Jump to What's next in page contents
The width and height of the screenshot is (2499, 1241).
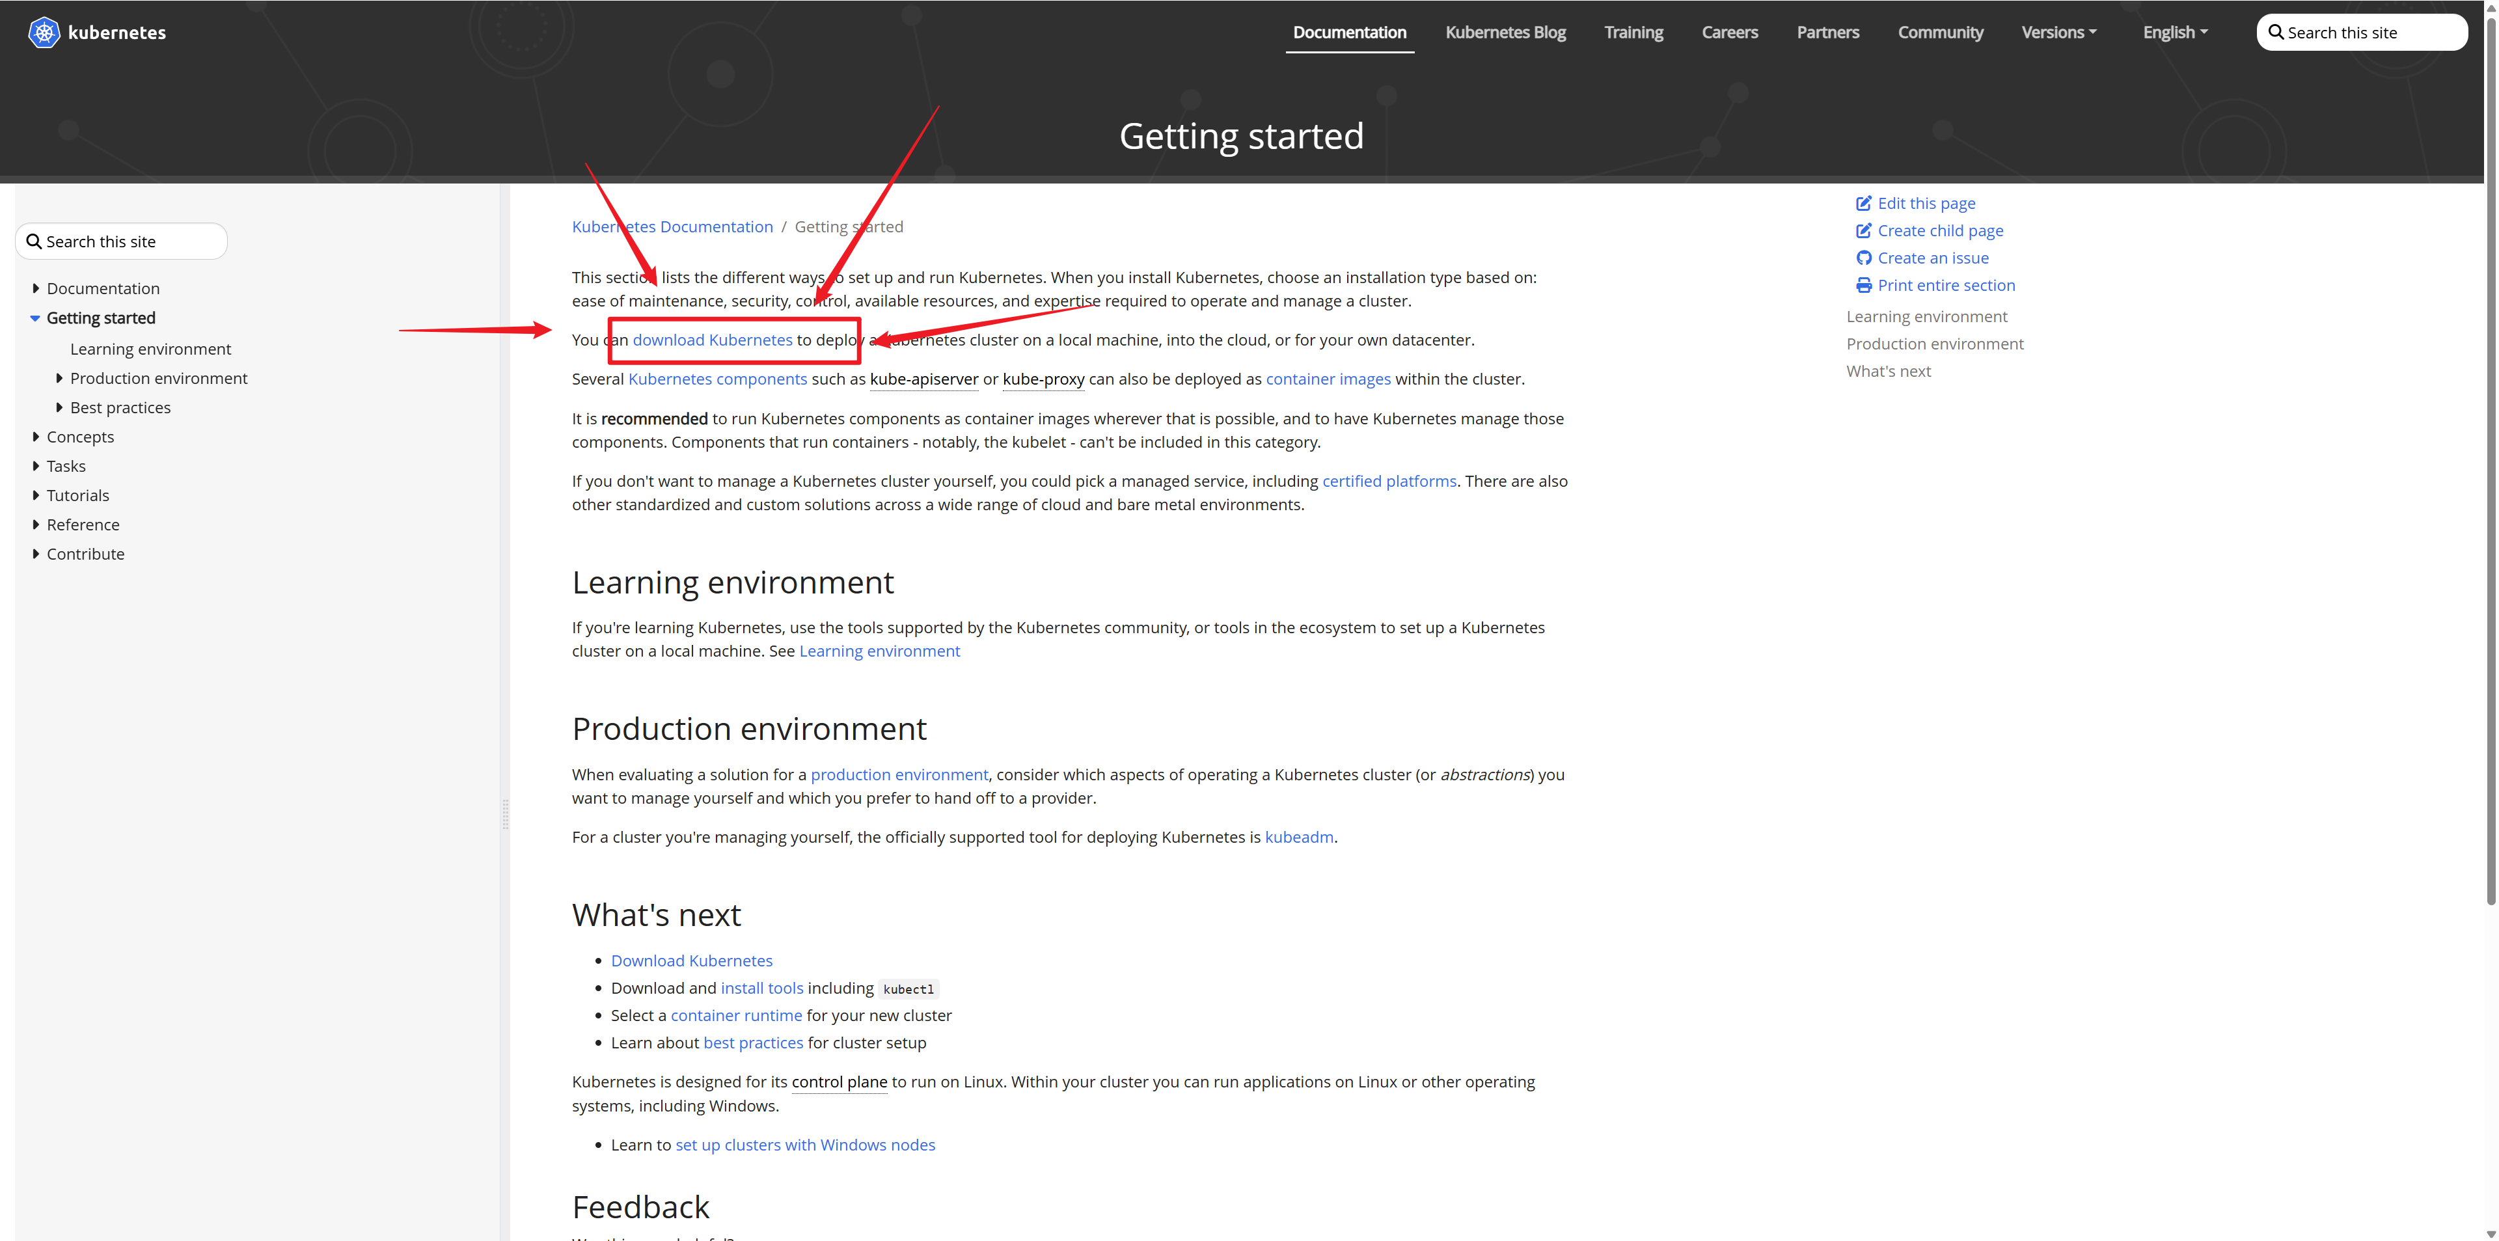pos(1888,371)
